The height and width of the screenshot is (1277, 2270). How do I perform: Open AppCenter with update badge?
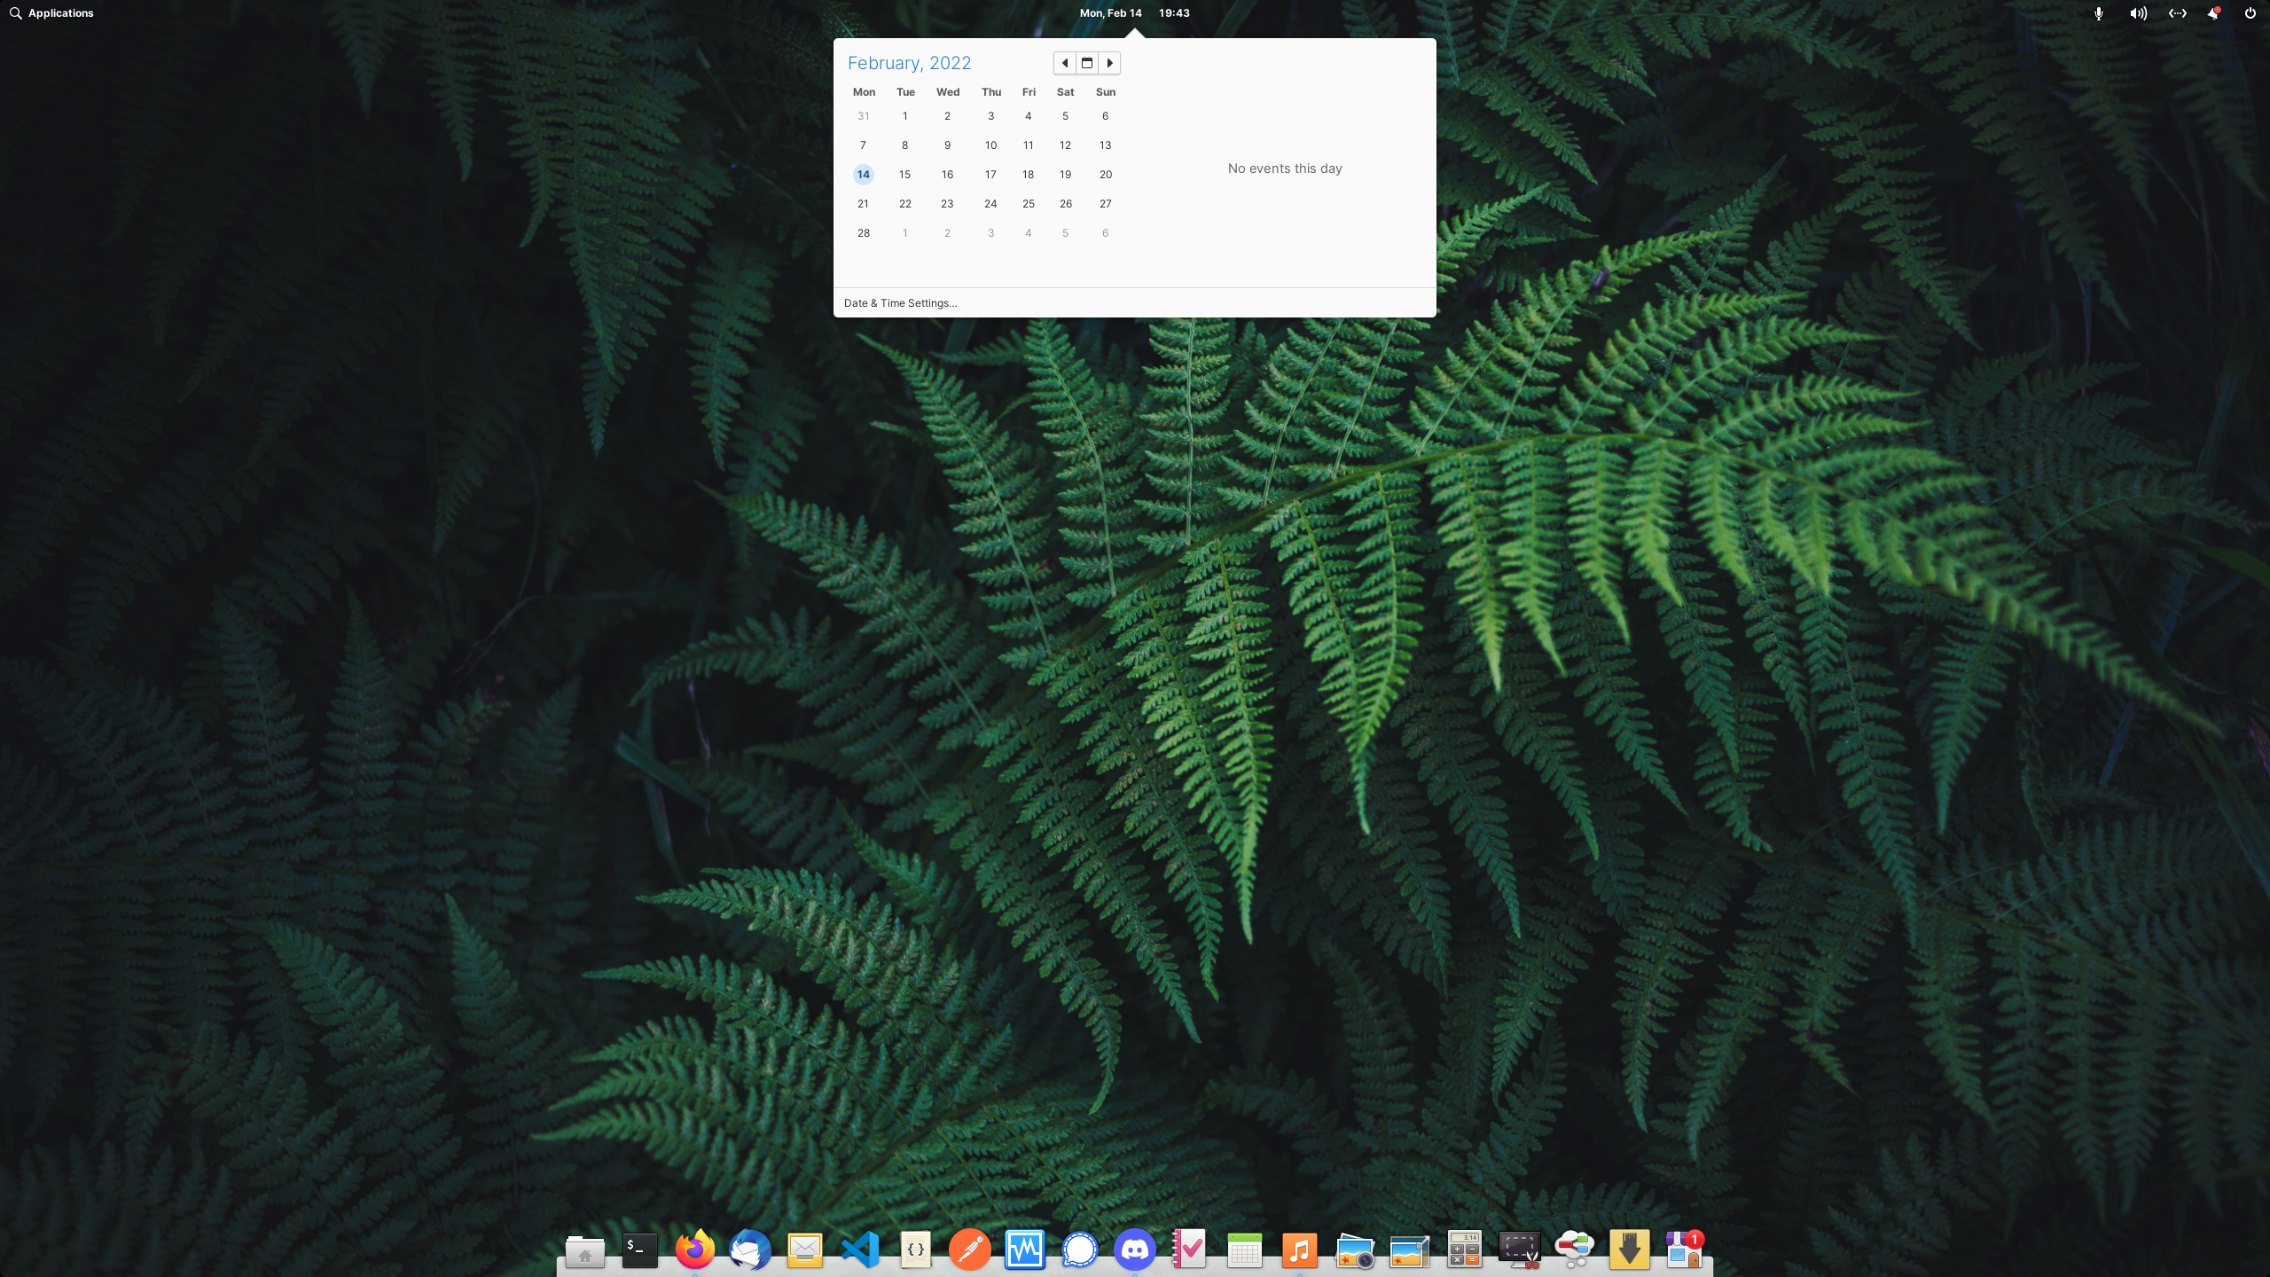click(1683, 1250)
